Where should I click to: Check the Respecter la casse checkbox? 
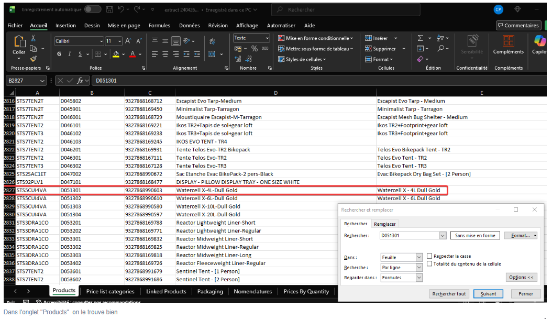point(429,256)
